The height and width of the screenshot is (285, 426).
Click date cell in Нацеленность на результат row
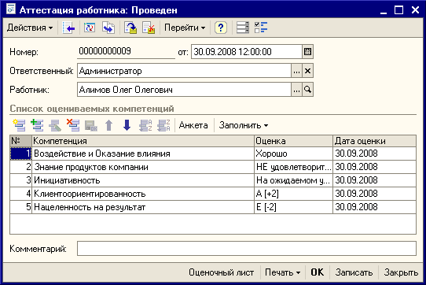tap(374, 207)
